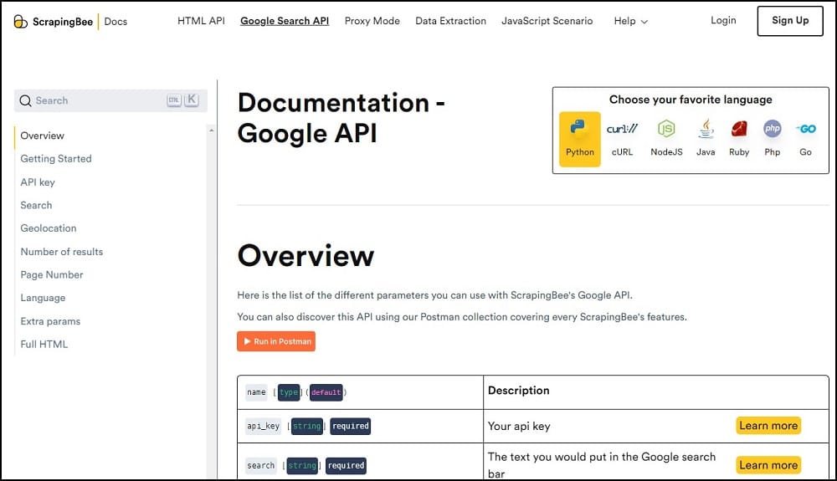Viewport: 837px width, 481px height.
Task: Click the ScrapingBee brand name
Action: pos(63,21)
